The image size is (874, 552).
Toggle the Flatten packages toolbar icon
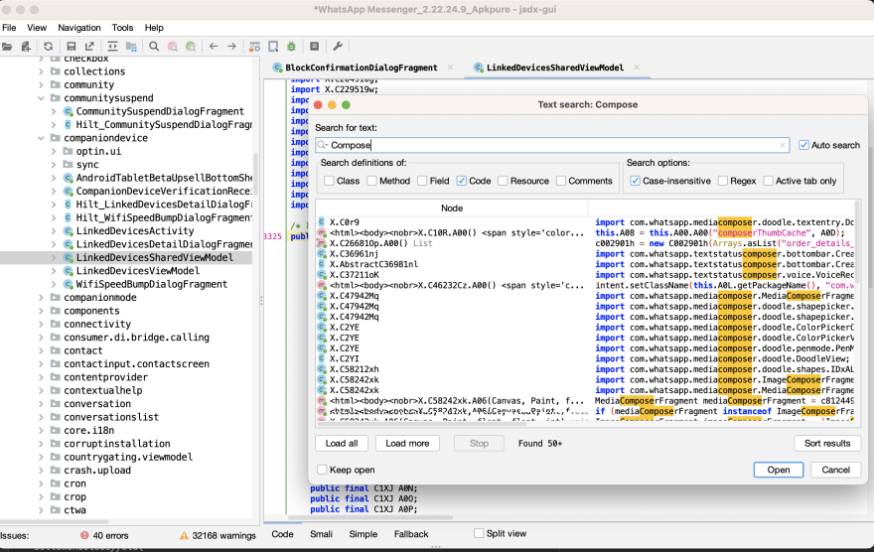pyautogui.click(x=131, y=47)
